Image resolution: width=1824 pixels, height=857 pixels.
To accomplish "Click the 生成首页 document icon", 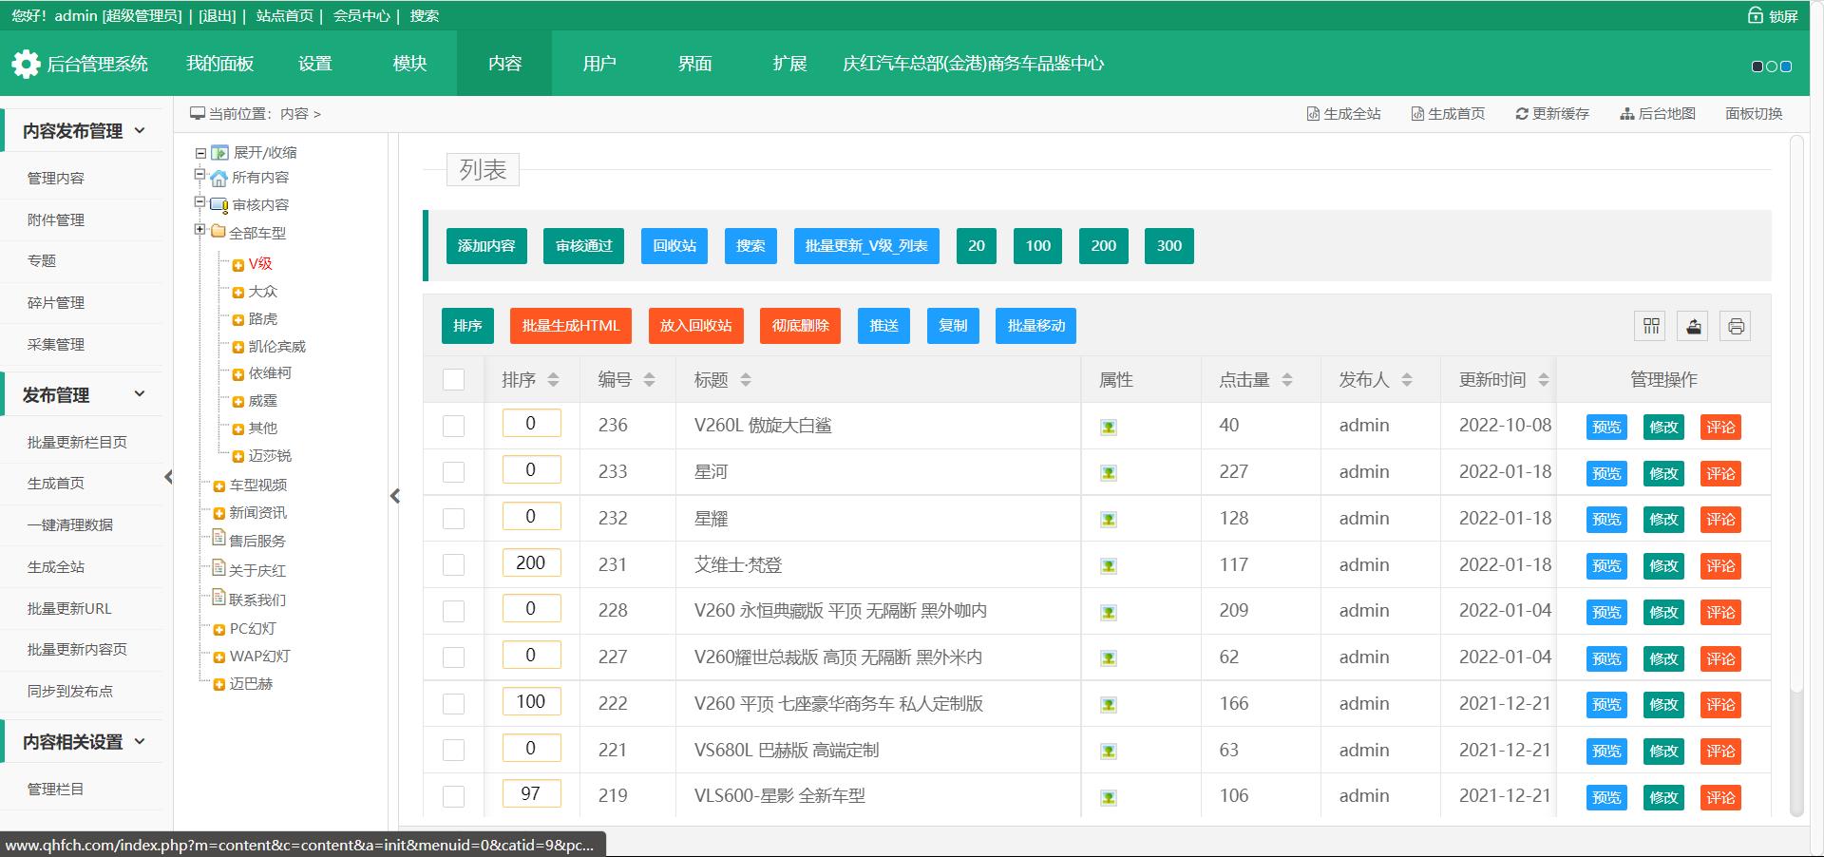I will point(1417,114).
